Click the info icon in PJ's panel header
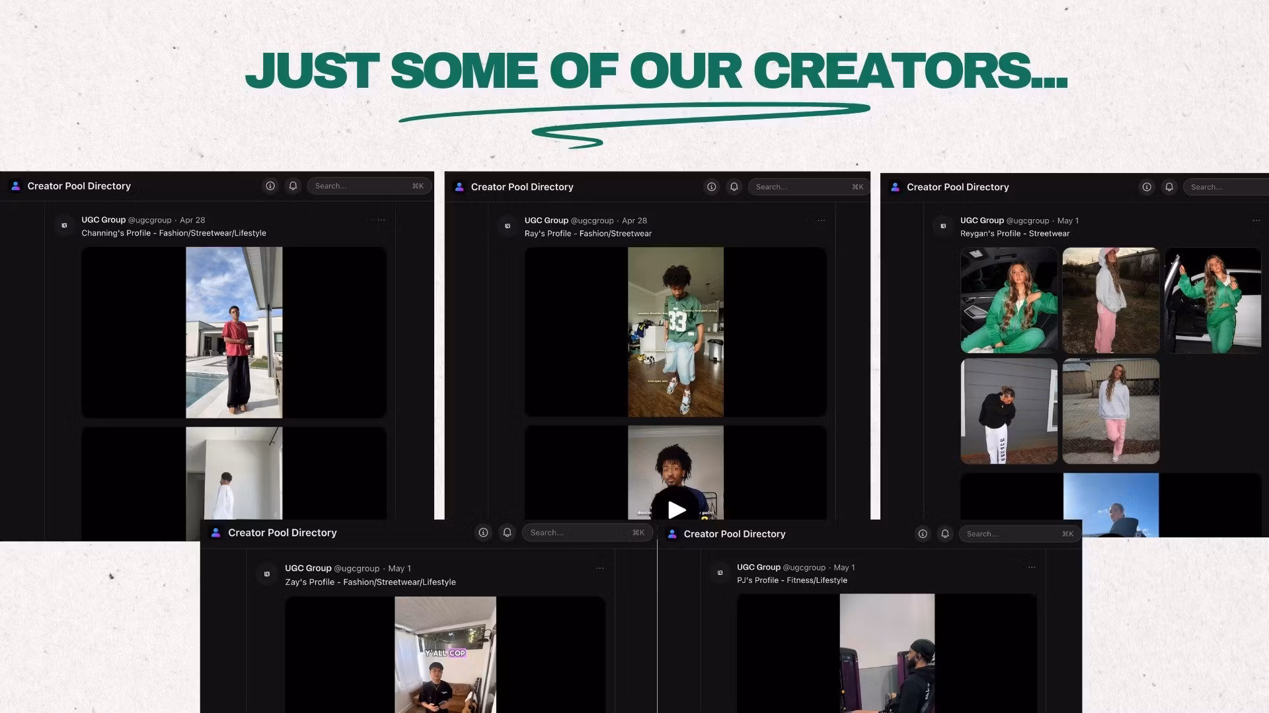 pyautogui.click(x=923, y=534)
